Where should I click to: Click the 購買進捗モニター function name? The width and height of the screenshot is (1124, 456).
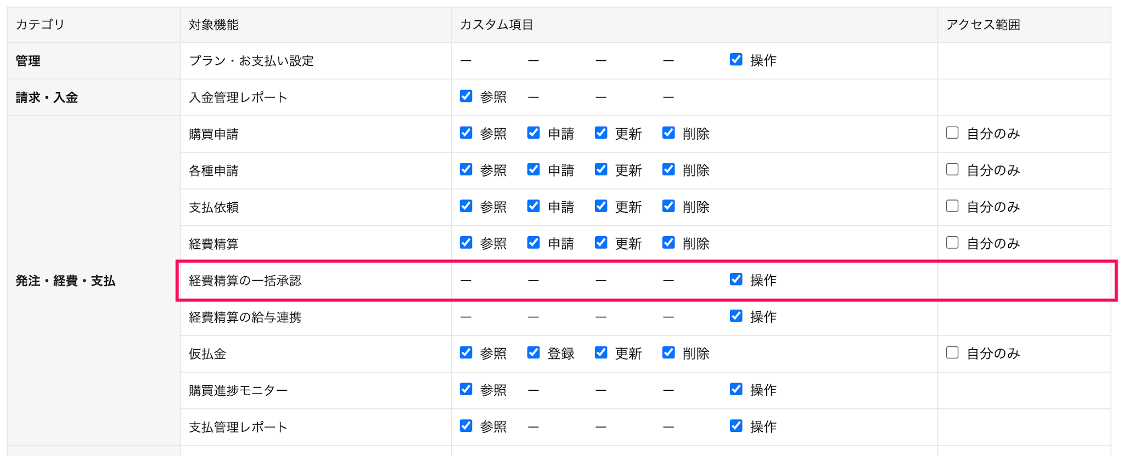[238, 391]
